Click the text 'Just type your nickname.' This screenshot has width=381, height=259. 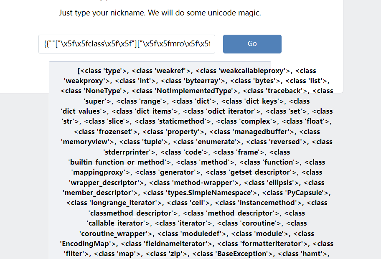(x=102, y=13)
